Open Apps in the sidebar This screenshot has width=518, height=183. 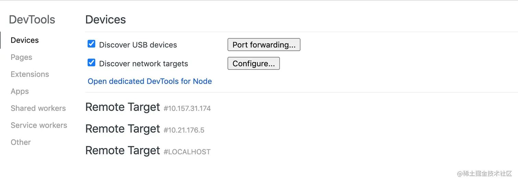tap(20, 91)
